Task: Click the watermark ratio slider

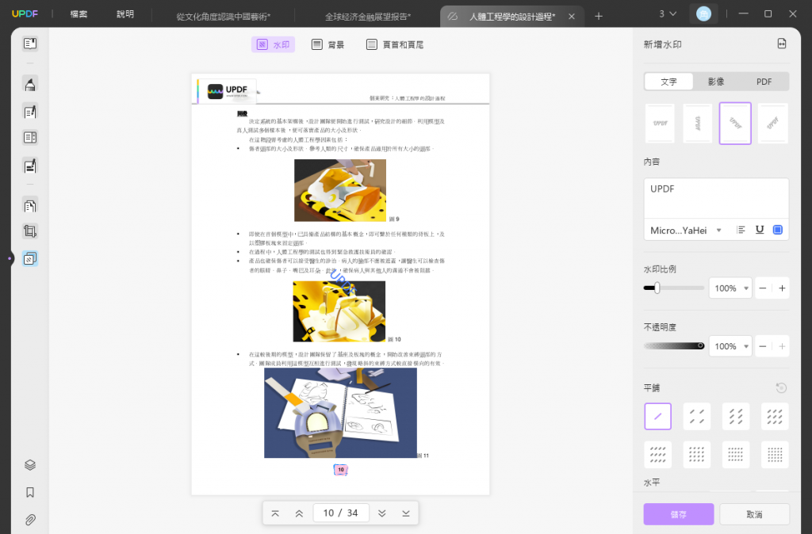Action: pyautogui.click(x=674, y=288)
